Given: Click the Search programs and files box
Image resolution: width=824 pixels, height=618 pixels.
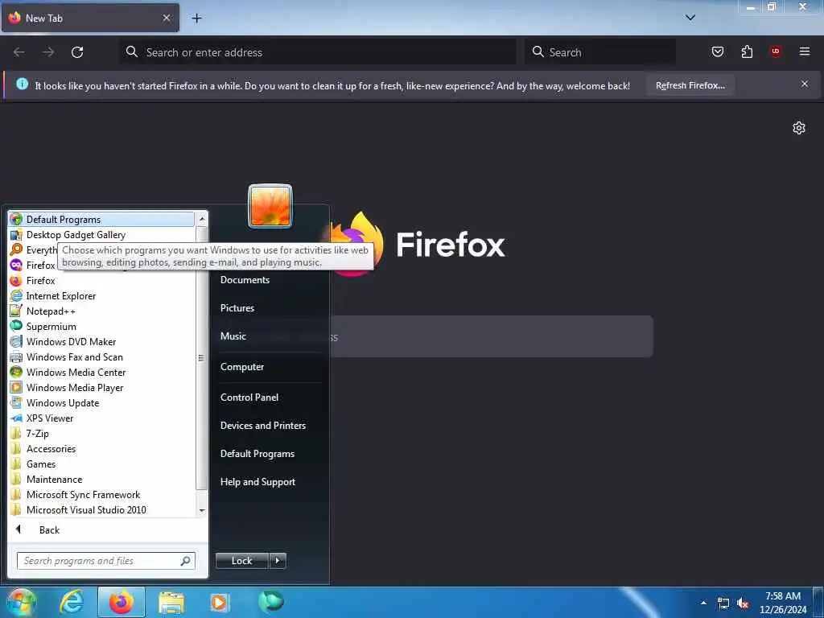Looking at the screenshot, I should click(x=105, y=561).
